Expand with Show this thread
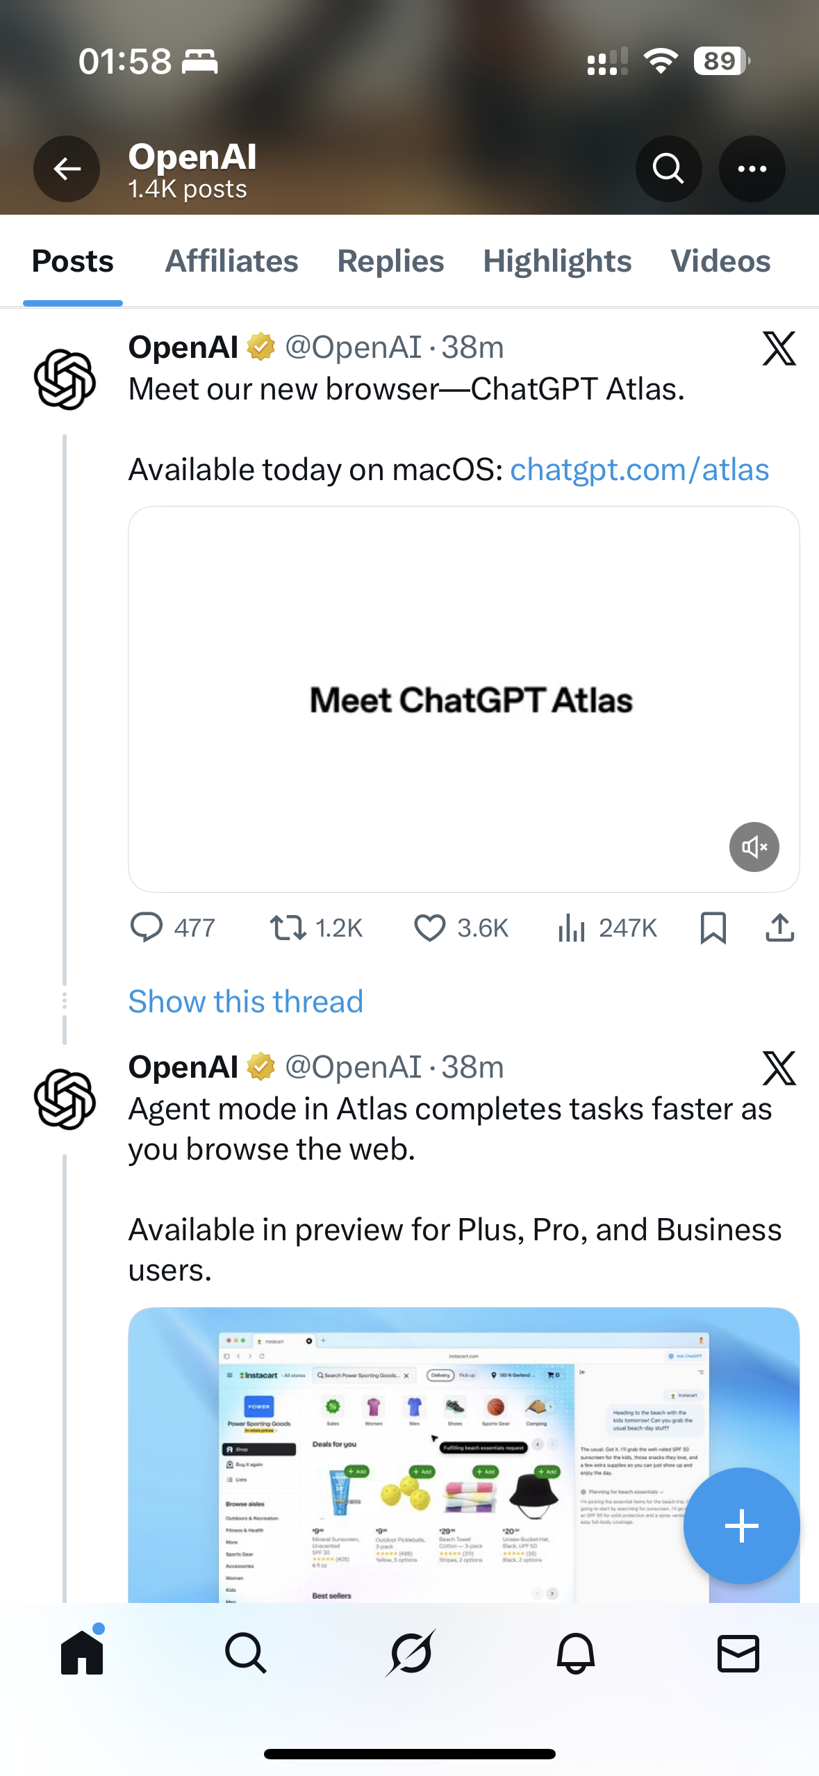This screenshot has height=1776, width=819. pos(246,1001)
